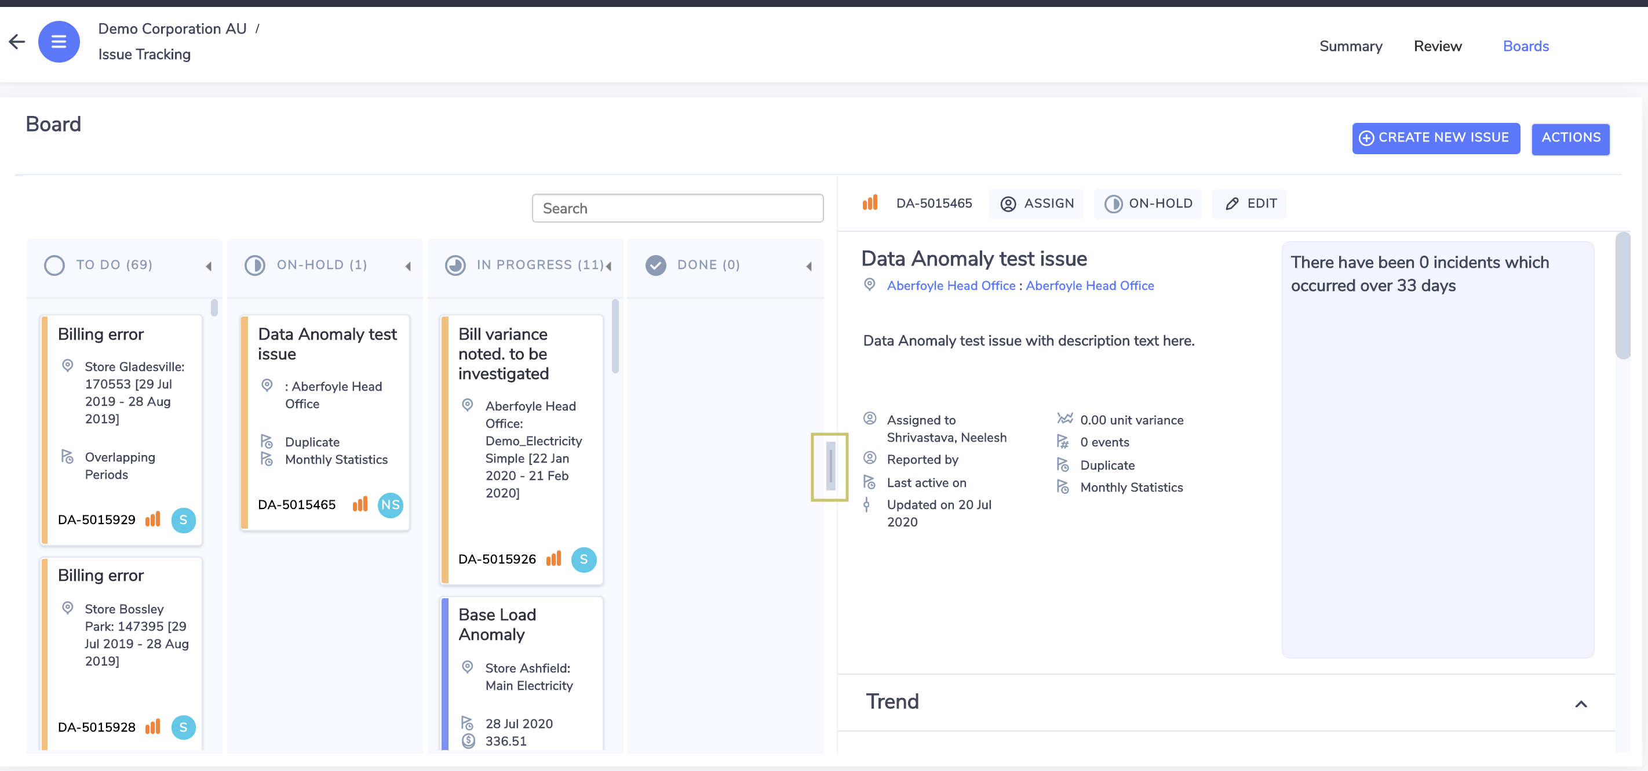Click the incidents summary box text
This screenshot has height=771, width=1648.
tap(1419, 274)
